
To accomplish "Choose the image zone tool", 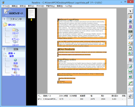I will pyautogui.click(x=130, y=22).
